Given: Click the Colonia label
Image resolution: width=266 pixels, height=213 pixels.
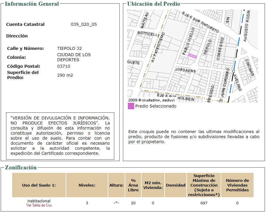Looking at the screenshot, I should click(x=16, y=57).
